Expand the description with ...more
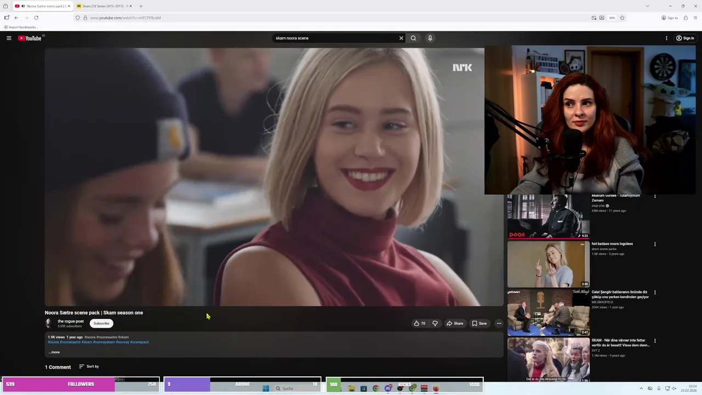This screenshot has width=702, height=395. pyautogui.click(x=54, y=352)
